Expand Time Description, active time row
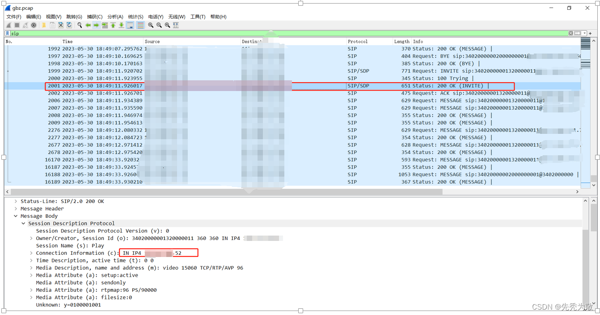The height and width of the screenshot is (315, 600). point(31,261)
